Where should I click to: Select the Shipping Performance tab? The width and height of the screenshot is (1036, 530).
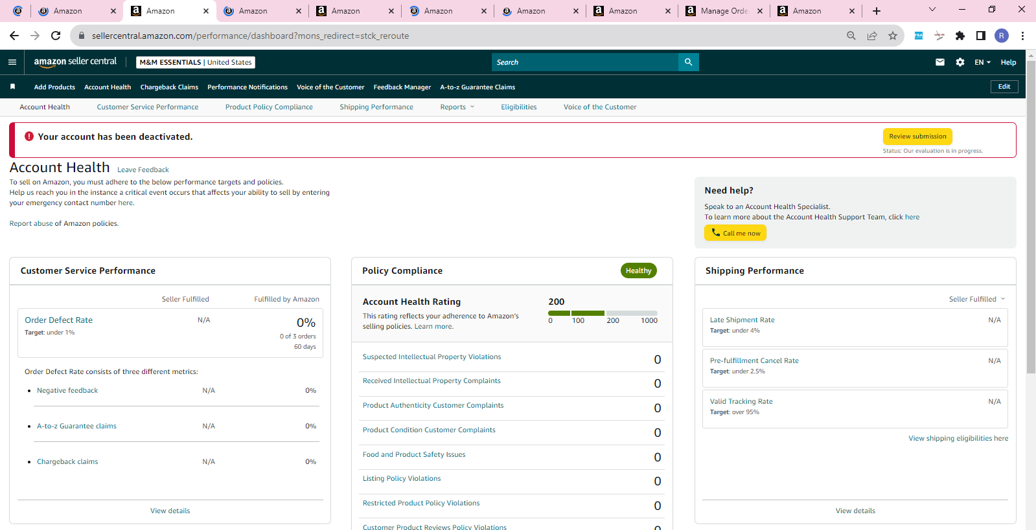[x=376, y=107]
